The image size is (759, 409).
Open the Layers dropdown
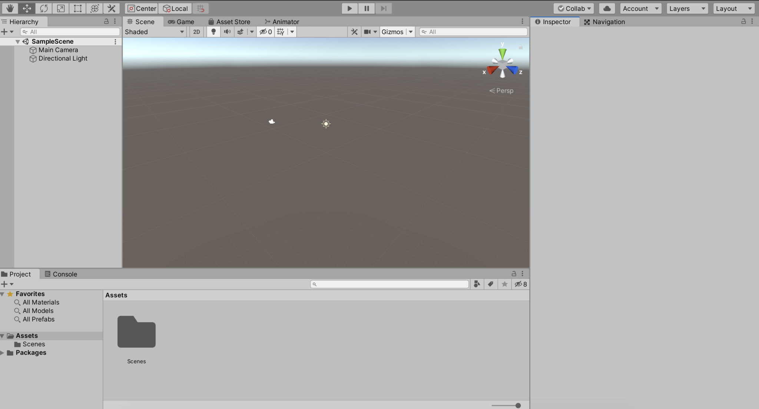point(687,8)
